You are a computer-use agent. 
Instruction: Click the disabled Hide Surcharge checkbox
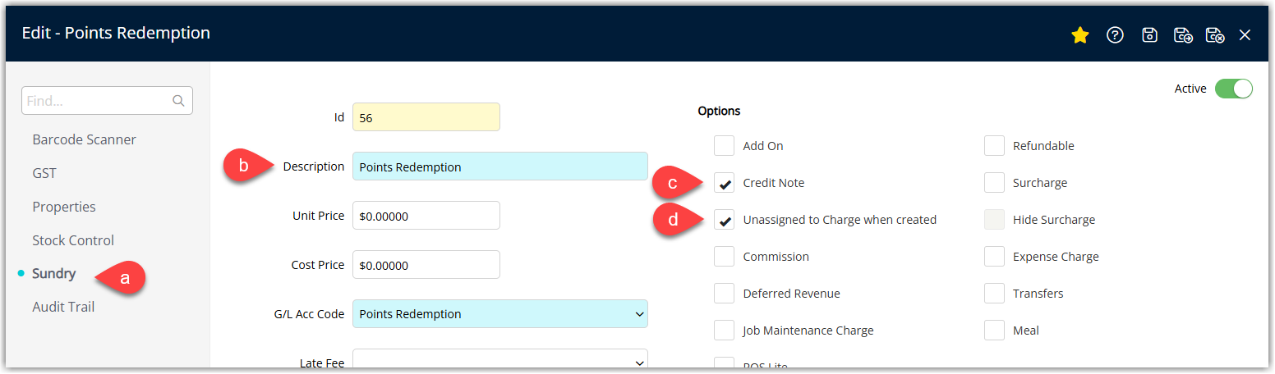(994, 220)
